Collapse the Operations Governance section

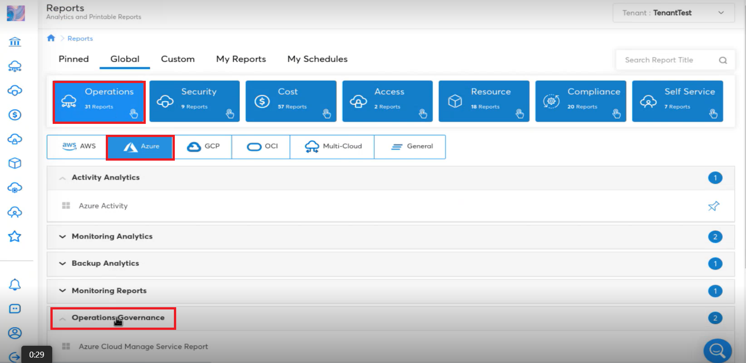(x=62, y=318)
